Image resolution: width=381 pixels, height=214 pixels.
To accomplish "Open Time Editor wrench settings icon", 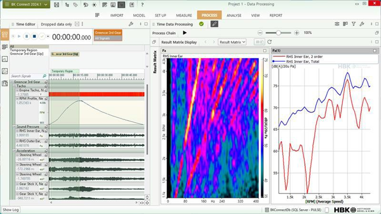I will click(131, 24).
